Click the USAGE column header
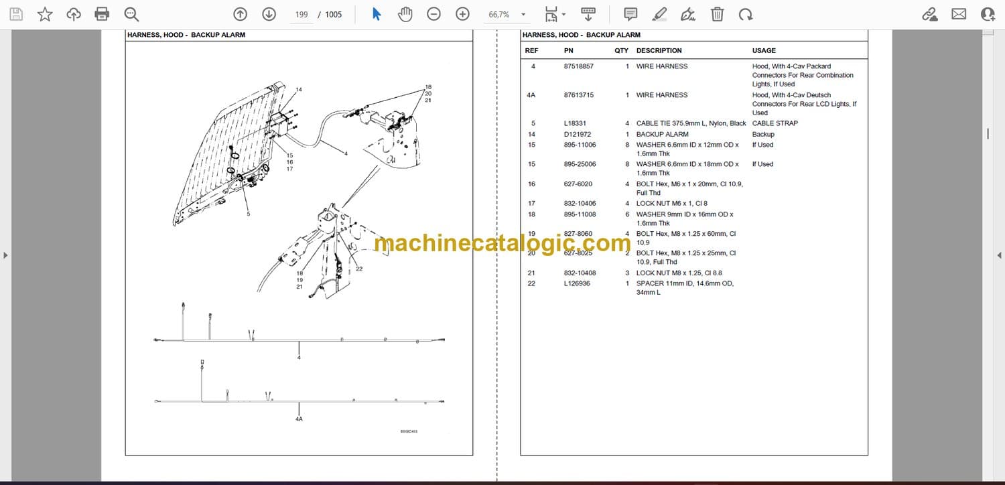1005x485 pixels. tap(764, 51)
